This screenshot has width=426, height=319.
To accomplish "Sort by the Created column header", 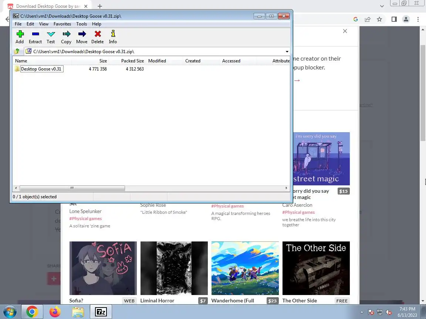I will 201,61.
